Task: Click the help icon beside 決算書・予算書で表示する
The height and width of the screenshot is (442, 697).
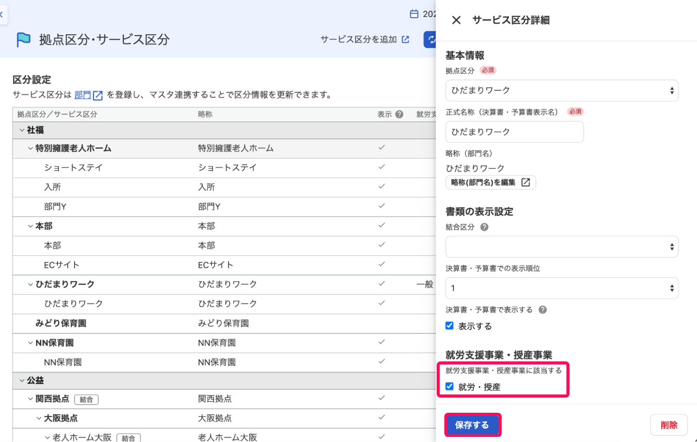Action: pos(542,310)
